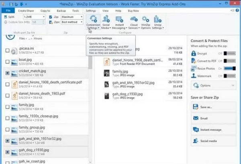Open the Help tab

coord(118,11)
